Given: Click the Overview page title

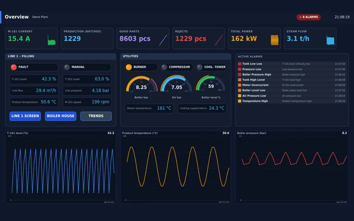Looking at the screenshot, I should pos(17,17).
